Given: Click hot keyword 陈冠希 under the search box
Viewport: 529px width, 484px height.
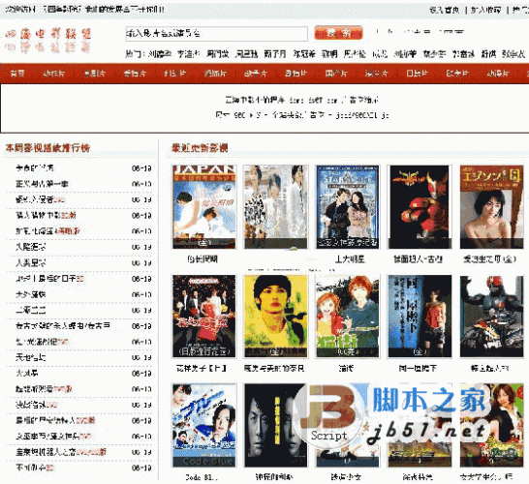Looking at the screenshot, I should (304, 54).
